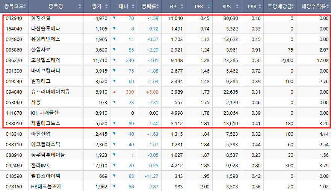Click BPS value 30,630
Viewport: 331px width, 191px height.
[x=231, y=18]
